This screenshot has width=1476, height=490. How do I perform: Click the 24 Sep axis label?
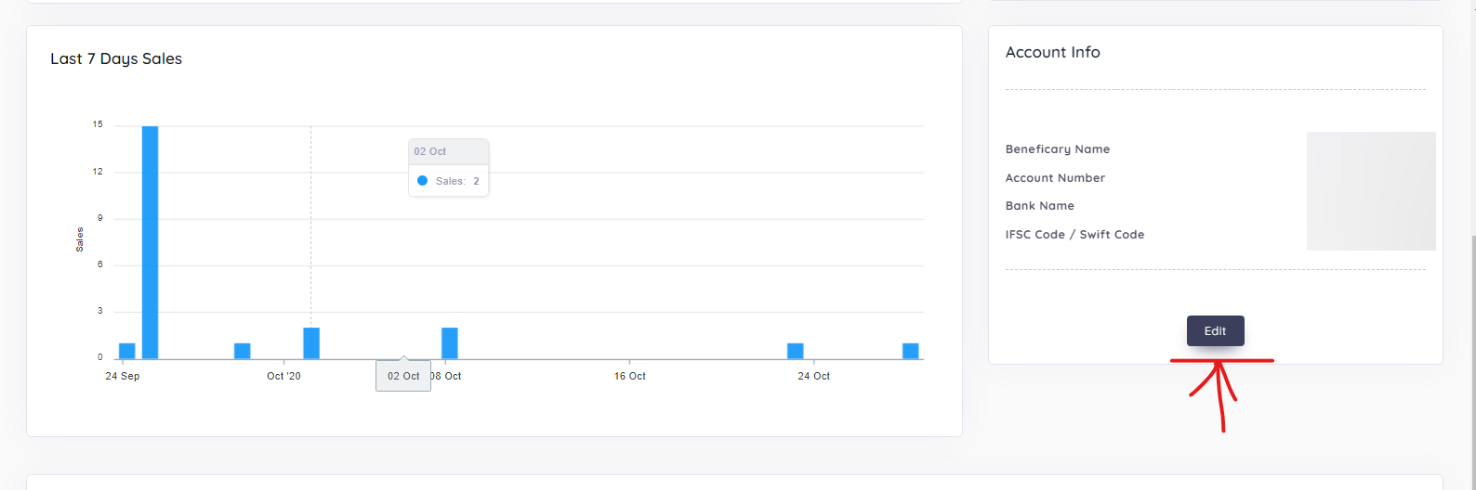pos(123,376)
